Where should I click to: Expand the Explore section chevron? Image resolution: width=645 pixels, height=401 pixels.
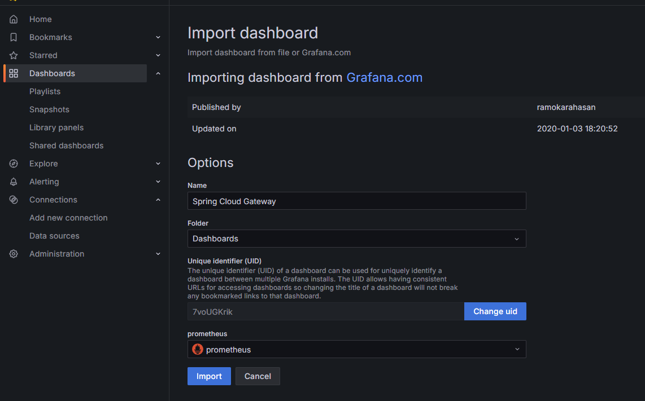pyautogui.click(x=158, y=164)
